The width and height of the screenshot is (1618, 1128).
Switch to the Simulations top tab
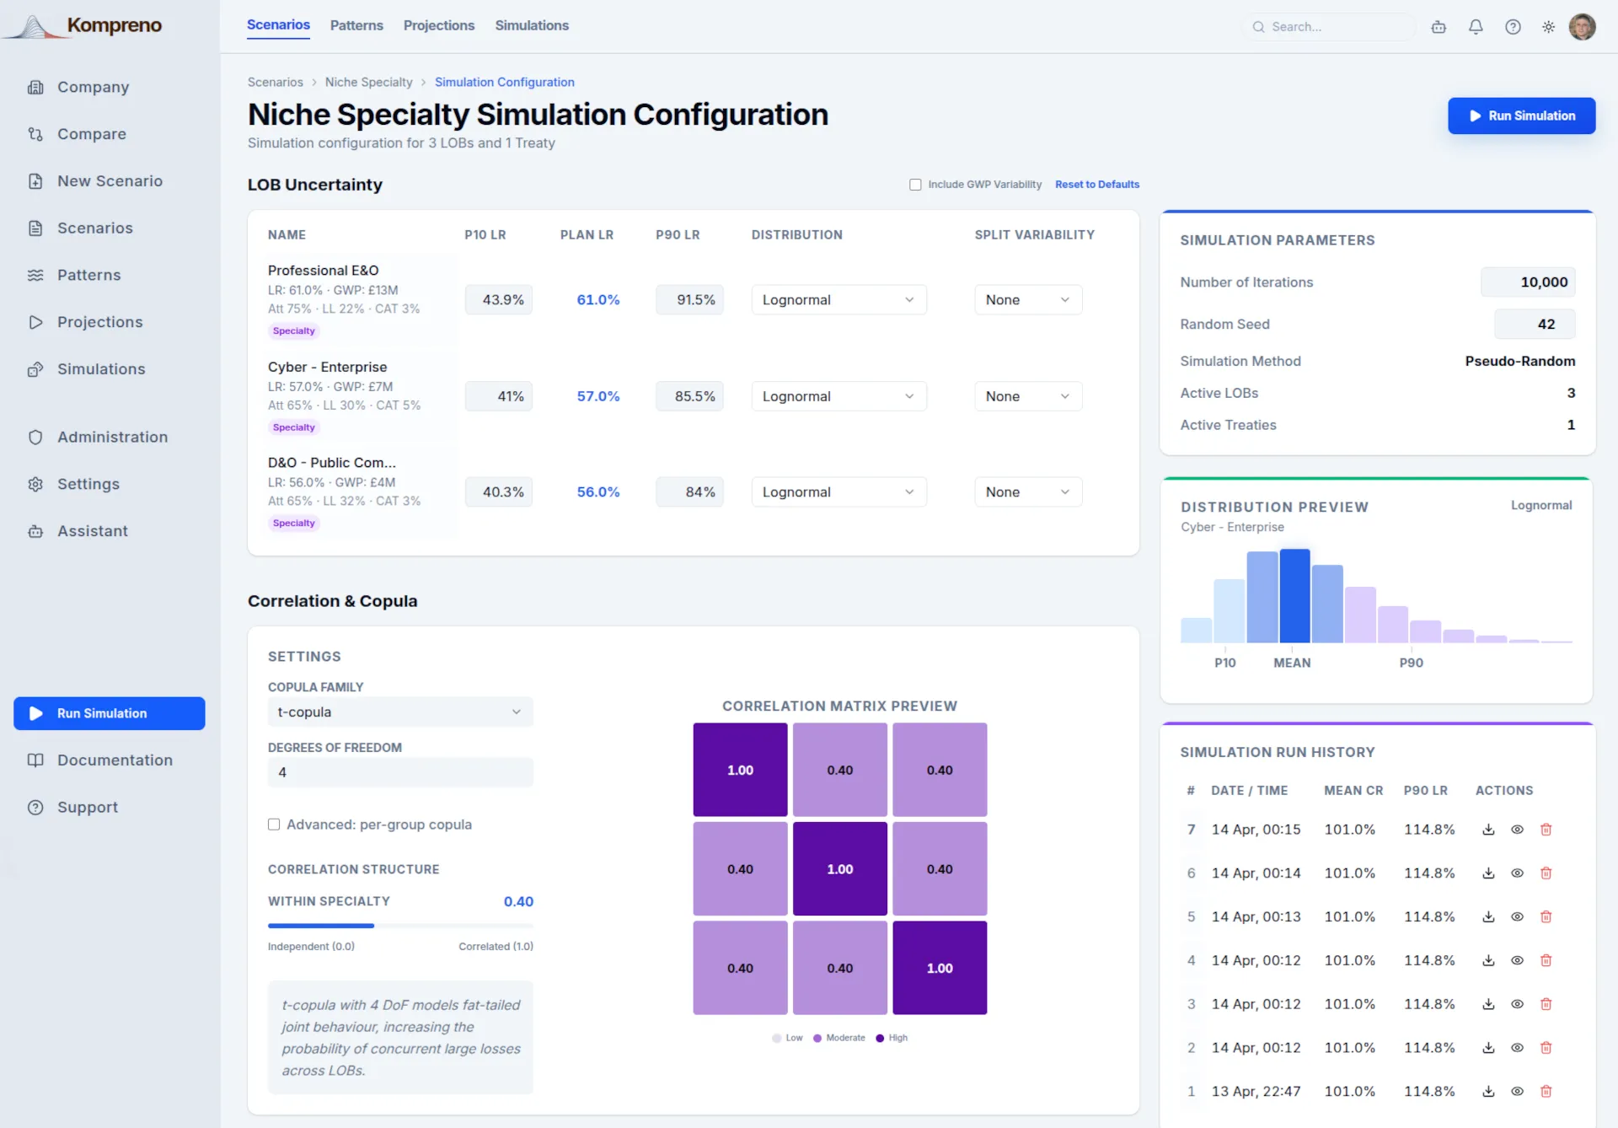pos(532,26)
